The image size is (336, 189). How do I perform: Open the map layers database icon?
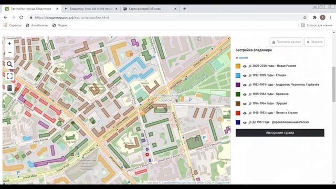pos(9,88)
